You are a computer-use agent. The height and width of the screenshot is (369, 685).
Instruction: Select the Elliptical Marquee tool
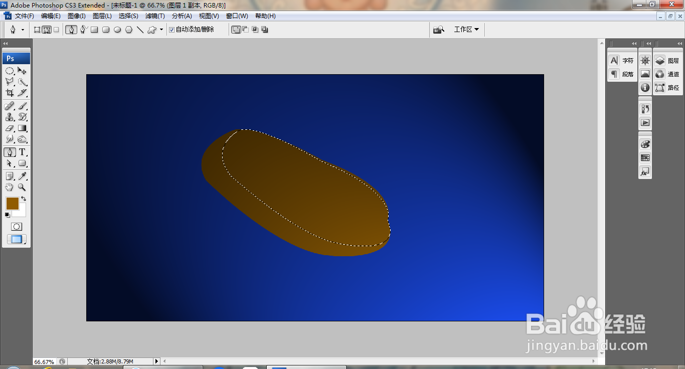click(10, 71)
